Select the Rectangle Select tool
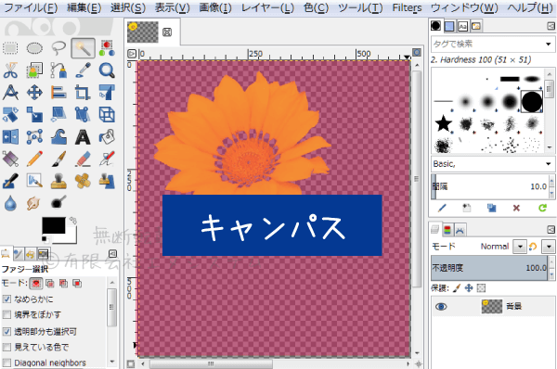This screenshot has height=369, width=557. pos(10,48)
